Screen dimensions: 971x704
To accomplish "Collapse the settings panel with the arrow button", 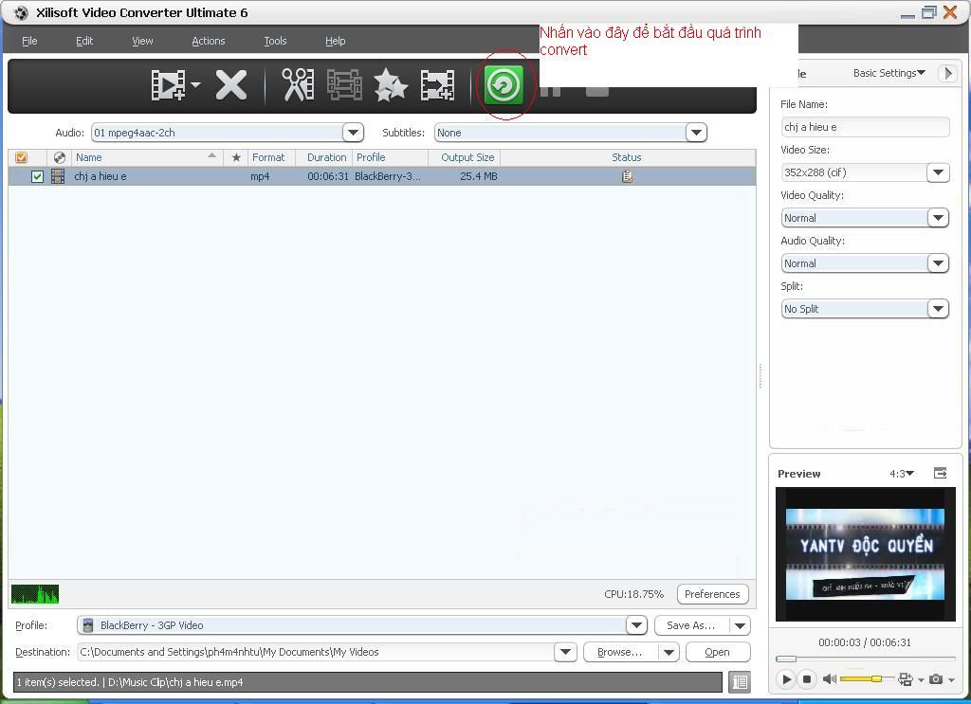I will 947,73.
